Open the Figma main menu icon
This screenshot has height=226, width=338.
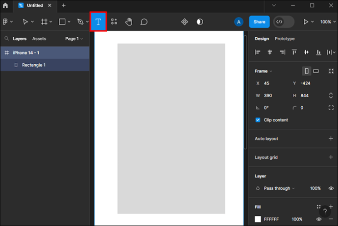tap(7, 22)
